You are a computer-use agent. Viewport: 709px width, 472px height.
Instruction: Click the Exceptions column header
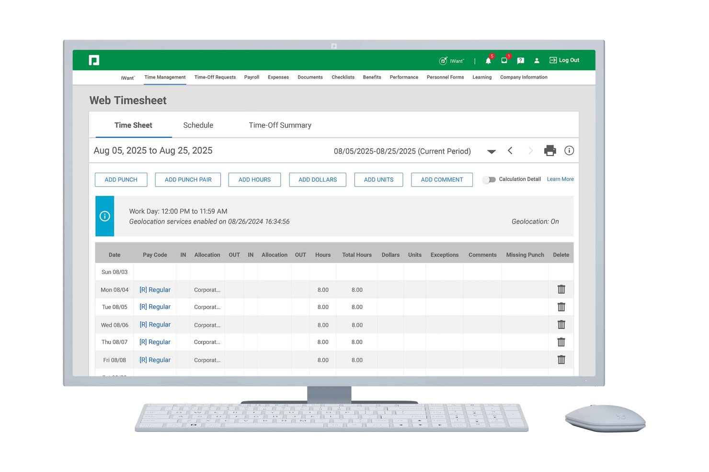pyautogui.click(x=445, y=255)
